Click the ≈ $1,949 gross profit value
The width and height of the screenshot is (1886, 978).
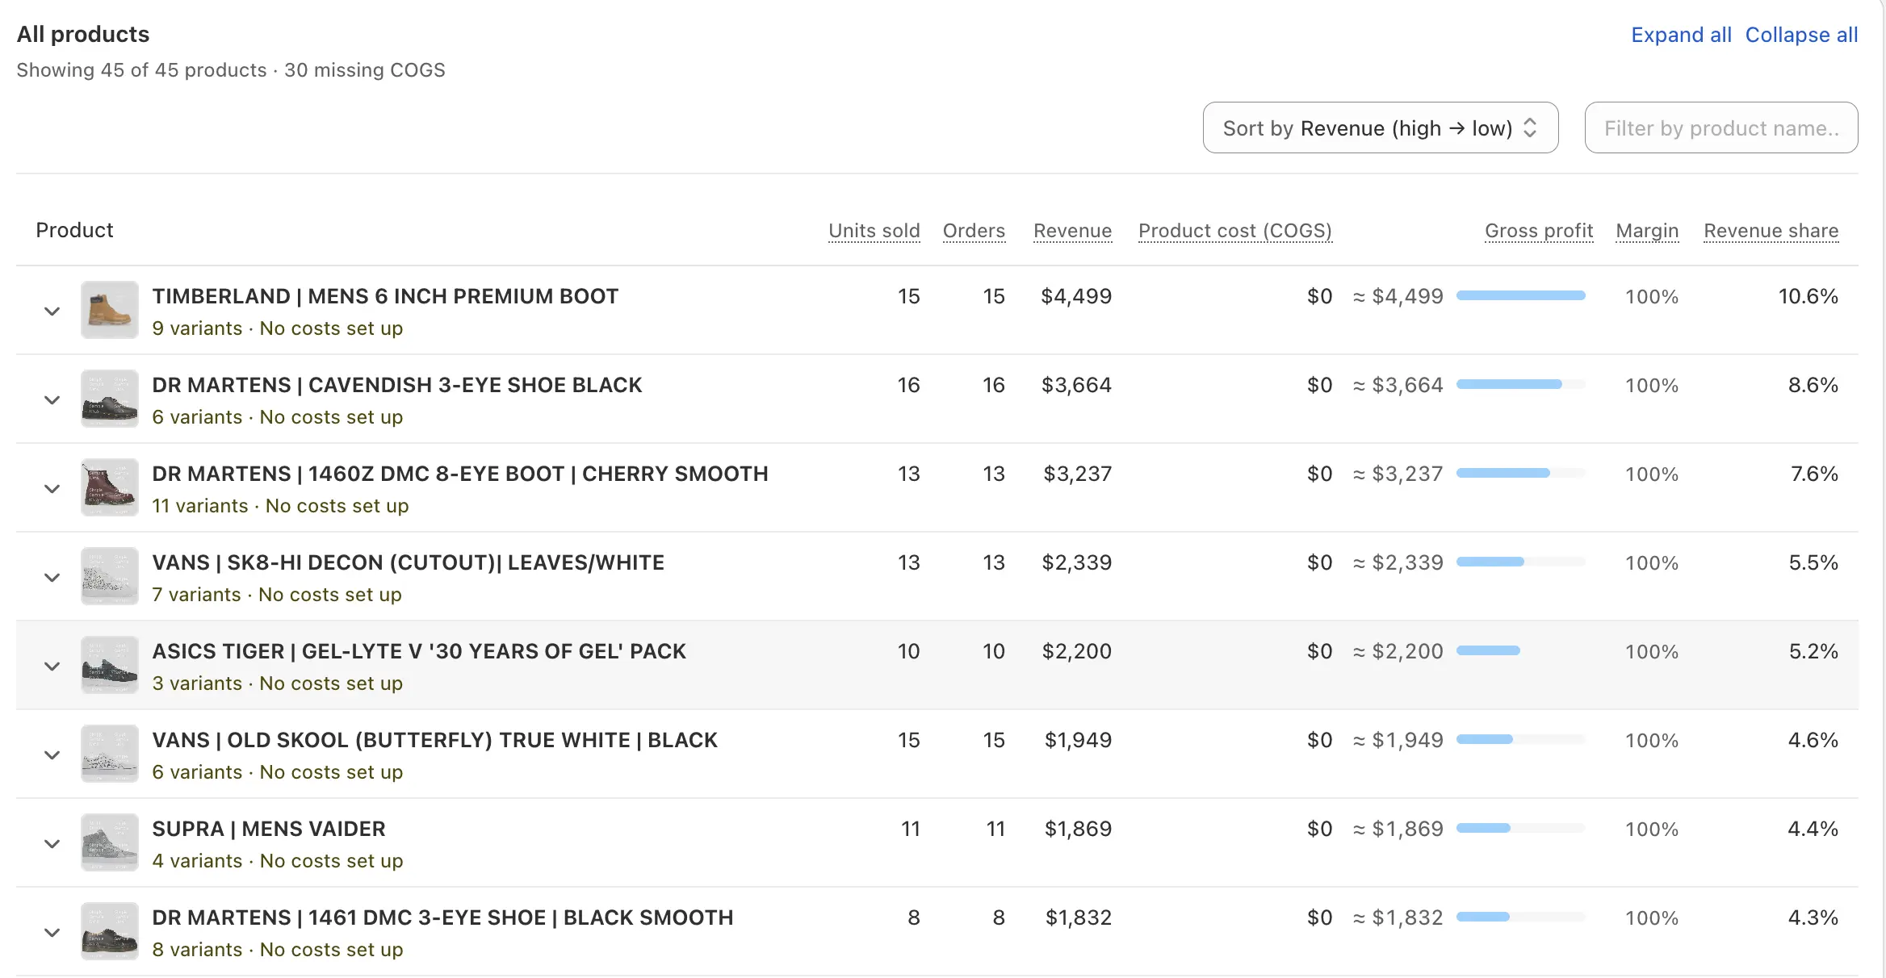click(x=1398, y=740)
